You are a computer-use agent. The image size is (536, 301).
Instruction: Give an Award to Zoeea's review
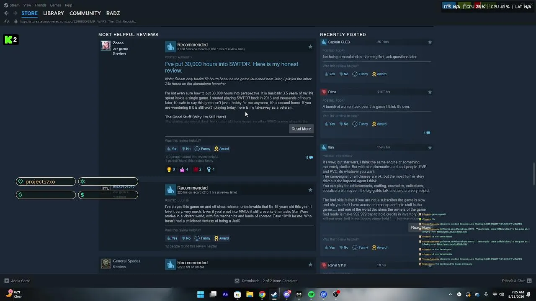coord(221,149)
